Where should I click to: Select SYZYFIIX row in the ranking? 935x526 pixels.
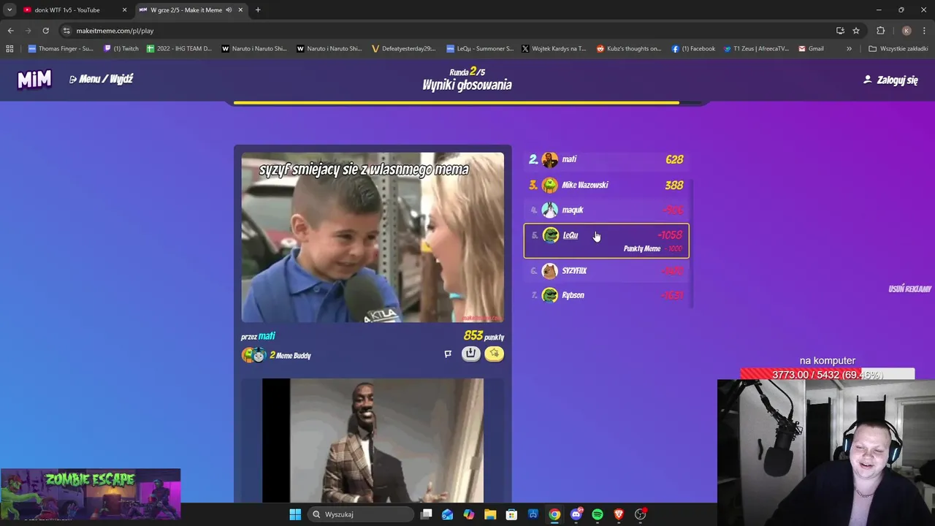tap(606, 270)
